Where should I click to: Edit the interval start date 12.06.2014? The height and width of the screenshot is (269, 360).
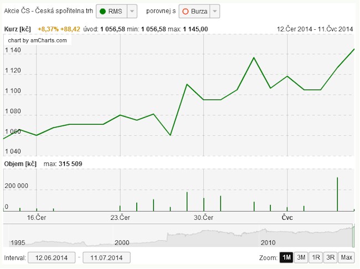[52, 258]
